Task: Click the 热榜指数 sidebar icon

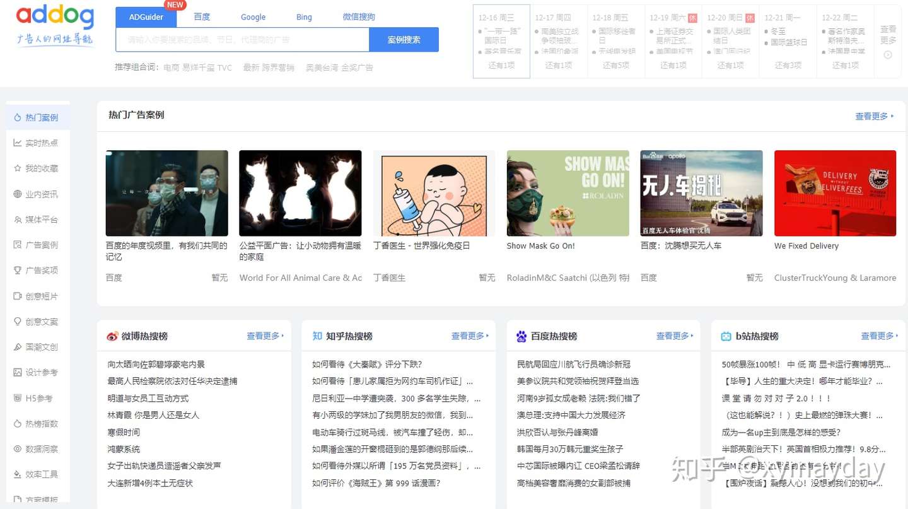Action: (17, 423)
